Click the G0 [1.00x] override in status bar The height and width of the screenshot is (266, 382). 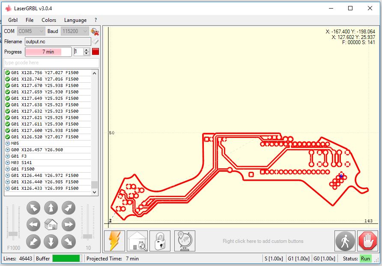pos(324,258)
